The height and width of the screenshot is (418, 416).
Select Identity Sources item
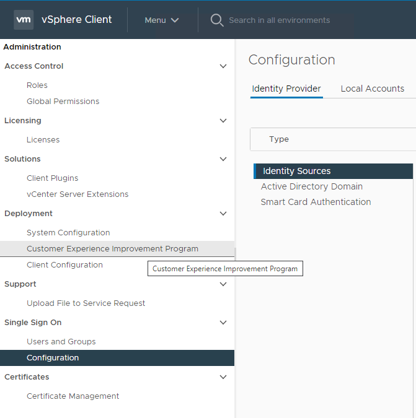pyautogui.click(x=333, y=171)
